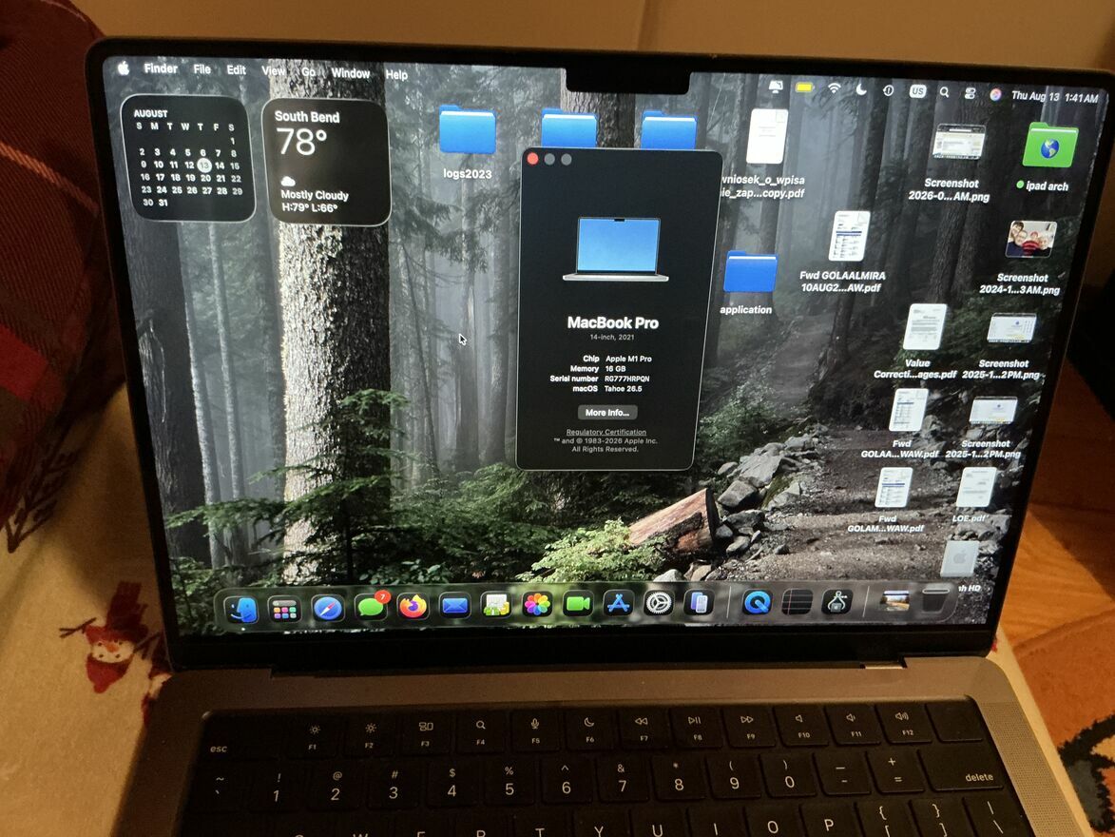The height and width of the screenshot is (837, 1115).
Task: Click the US input source indicator
Action: click(918, 91)
